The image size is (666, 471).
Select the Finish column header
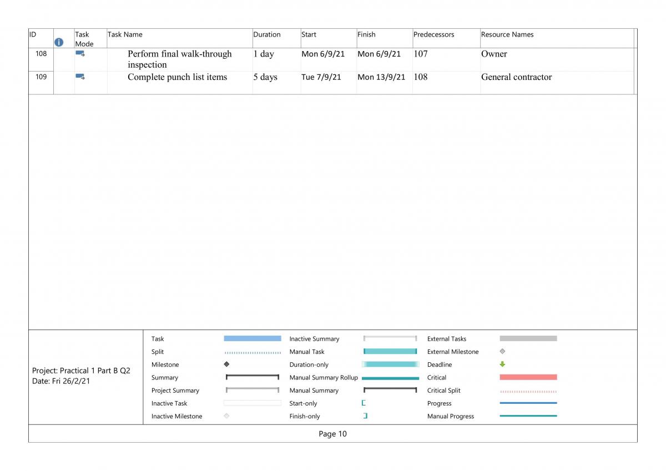point(385,38)
